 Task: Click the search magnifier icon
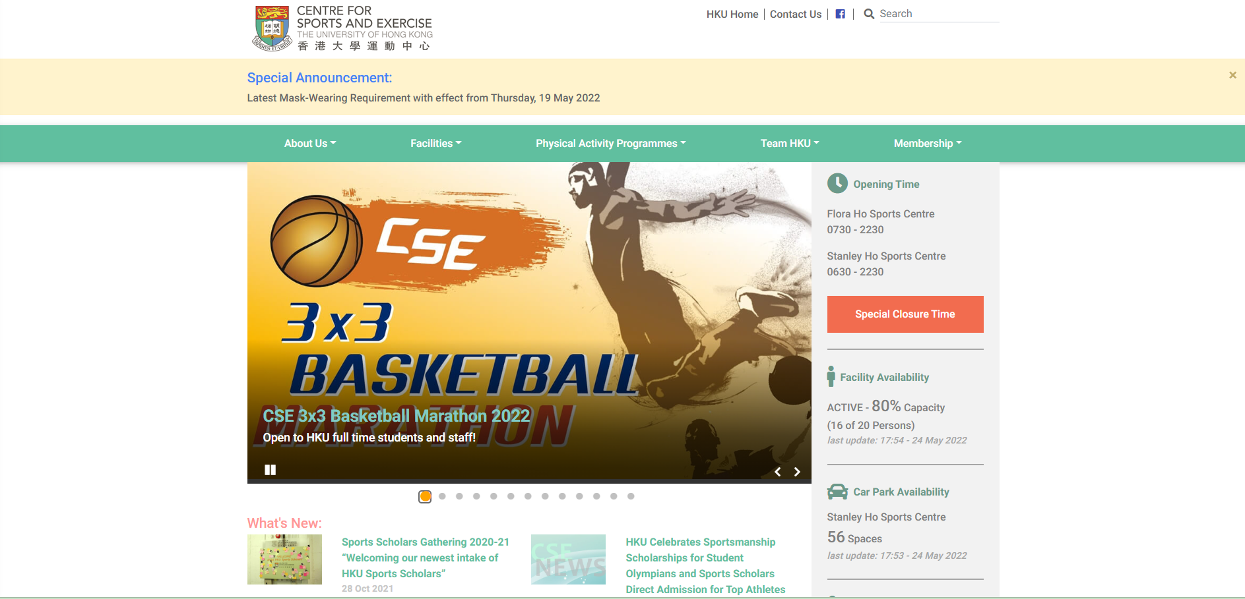(869, 14)
